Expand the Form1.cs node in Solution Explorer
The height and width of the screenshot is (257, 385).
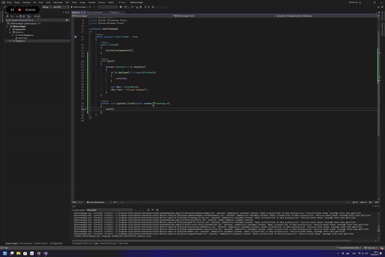click(x=10, y=32)
